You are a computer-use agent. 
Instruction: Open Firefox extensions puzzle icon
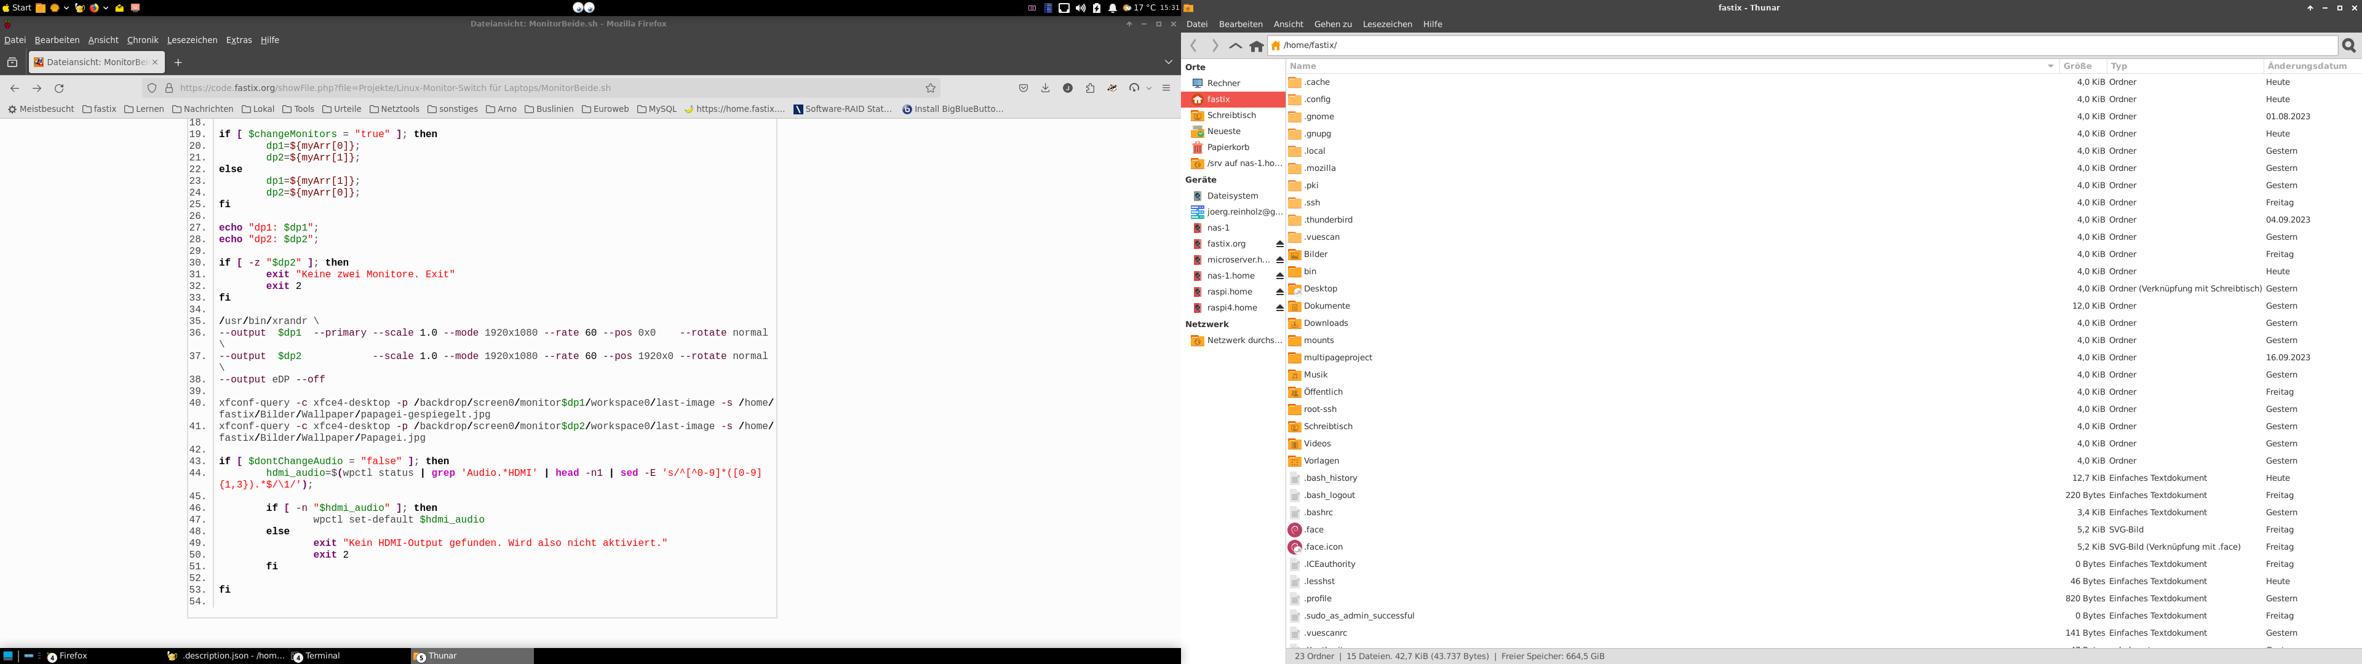click(x=1090, y=88)
